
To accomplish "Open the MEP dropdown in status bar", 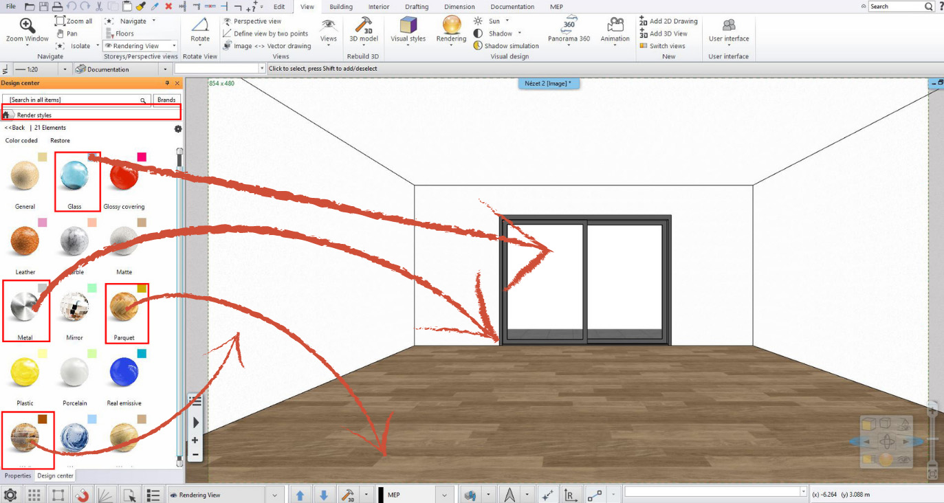I will (443, 495).
